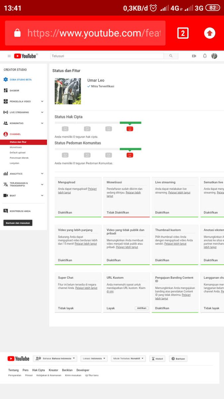The width and height of the screenshot is (224, 399).
Task: Click the create video camera icon
Action: tap(194, 56)
